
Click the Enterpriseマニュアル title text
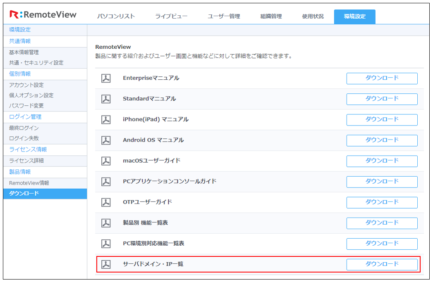[151, 78]
